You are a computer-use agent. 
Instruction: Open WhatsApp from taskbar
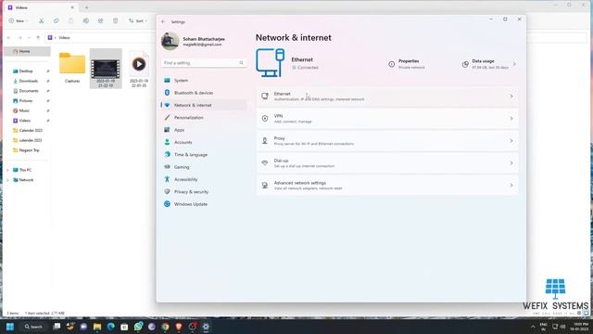tap(138, 327)
